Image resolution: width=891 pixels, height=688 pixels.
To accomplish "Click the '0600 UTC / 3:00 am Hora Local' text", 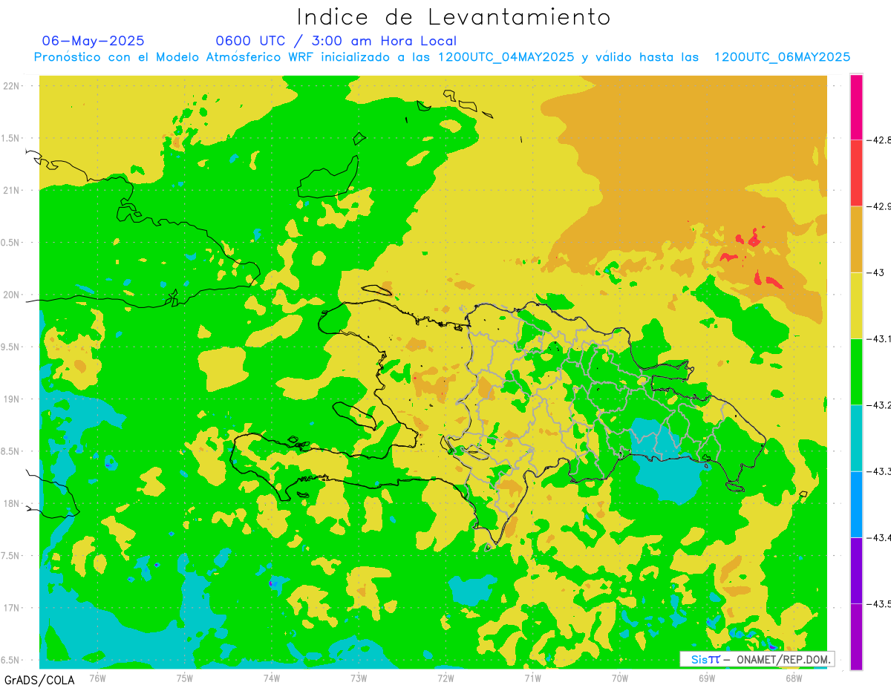I will pos(336,41).
